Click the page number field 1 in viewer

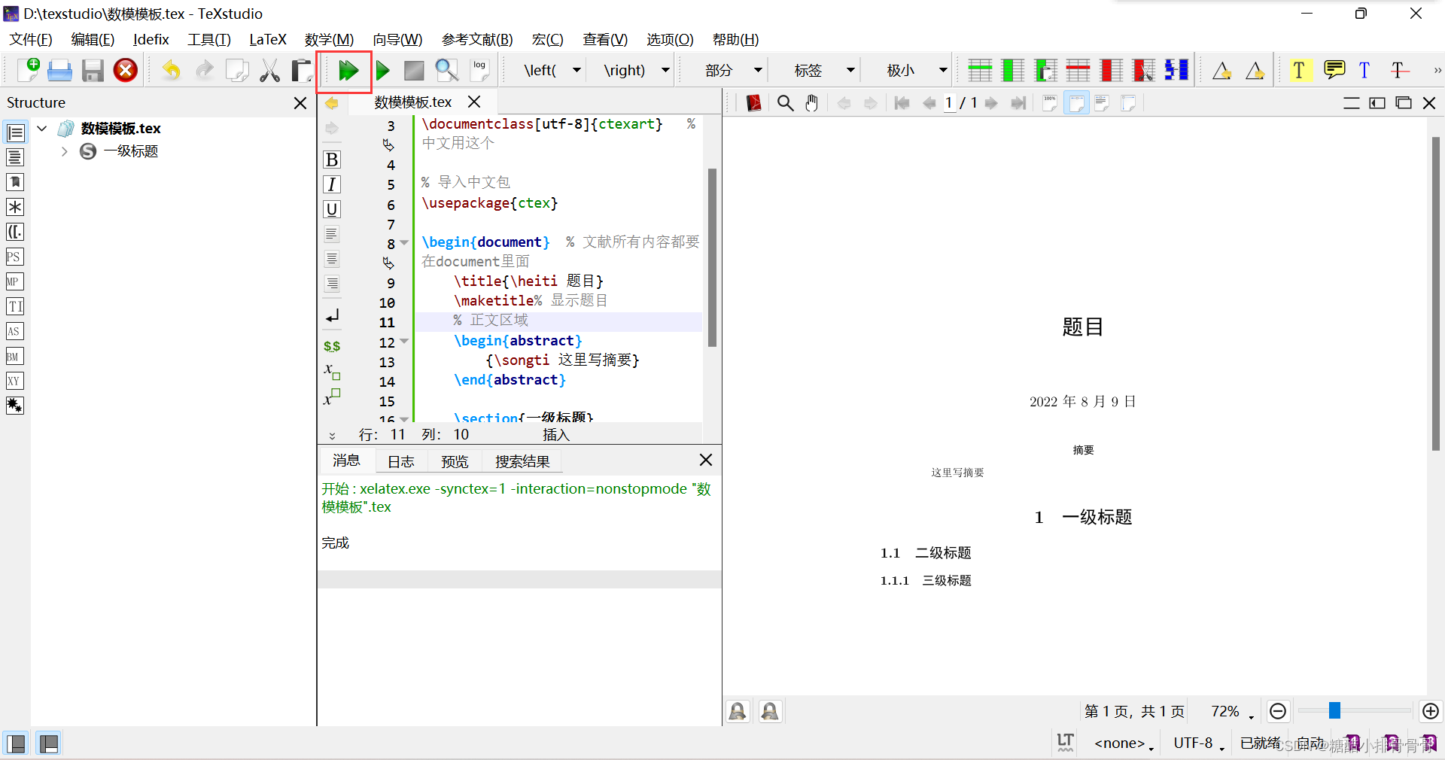949,103
